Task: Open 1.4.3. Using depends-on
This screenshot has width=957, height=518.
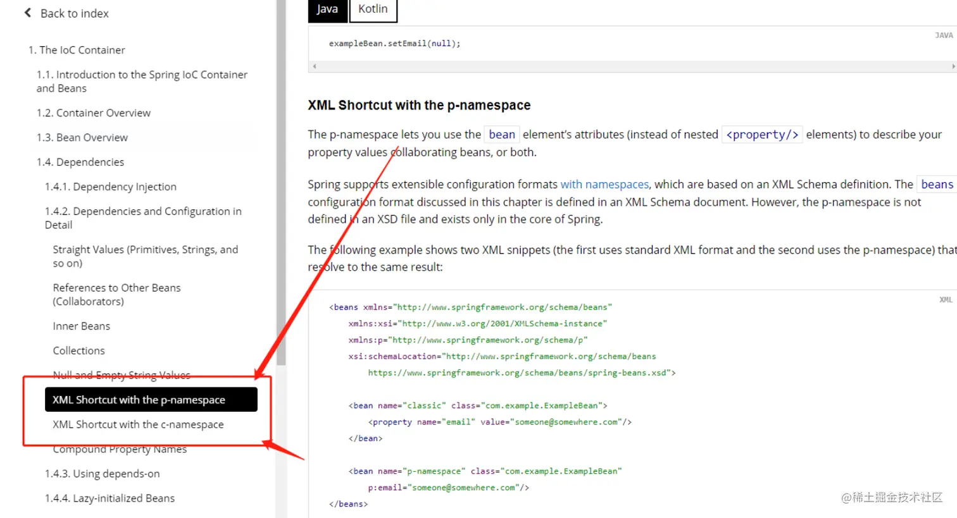Action: coord(103,474)
